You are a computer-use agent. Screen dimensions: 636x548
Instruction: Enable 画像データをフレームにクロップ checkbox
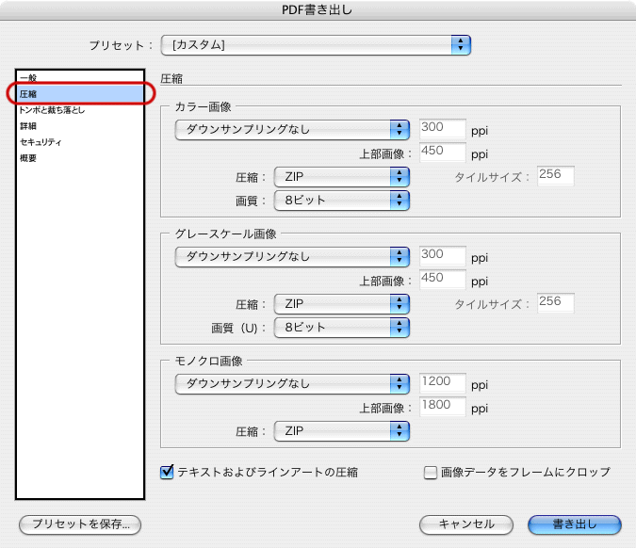[x=430, y=473]
